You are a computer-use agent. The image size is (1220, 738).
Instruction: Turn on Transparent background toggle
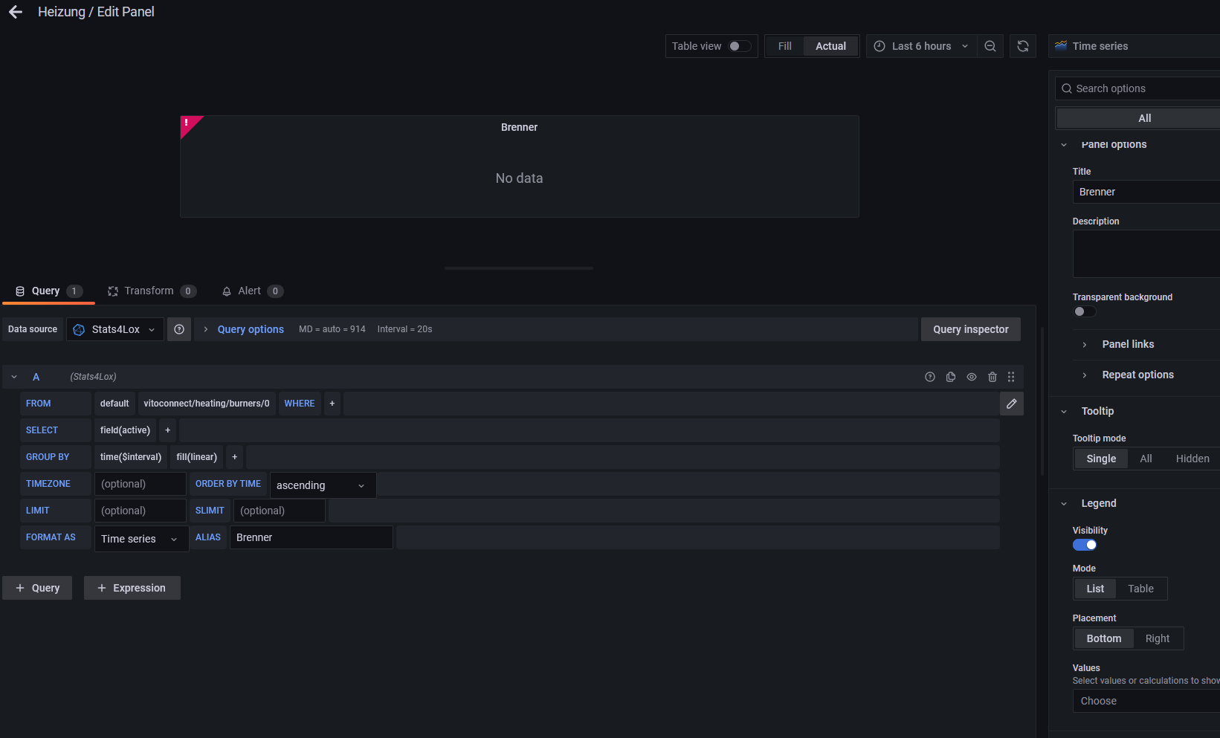coord(1084,311)
